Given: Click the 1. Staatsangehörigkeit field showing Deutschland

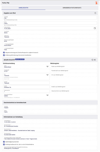Looking at the screenshot, I should (50, 45).
